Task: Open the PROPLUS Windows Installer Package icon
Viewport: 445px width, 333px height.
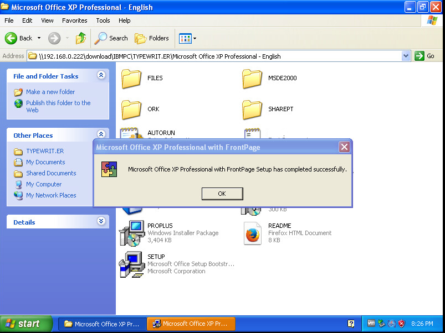Action: [132, 233]
